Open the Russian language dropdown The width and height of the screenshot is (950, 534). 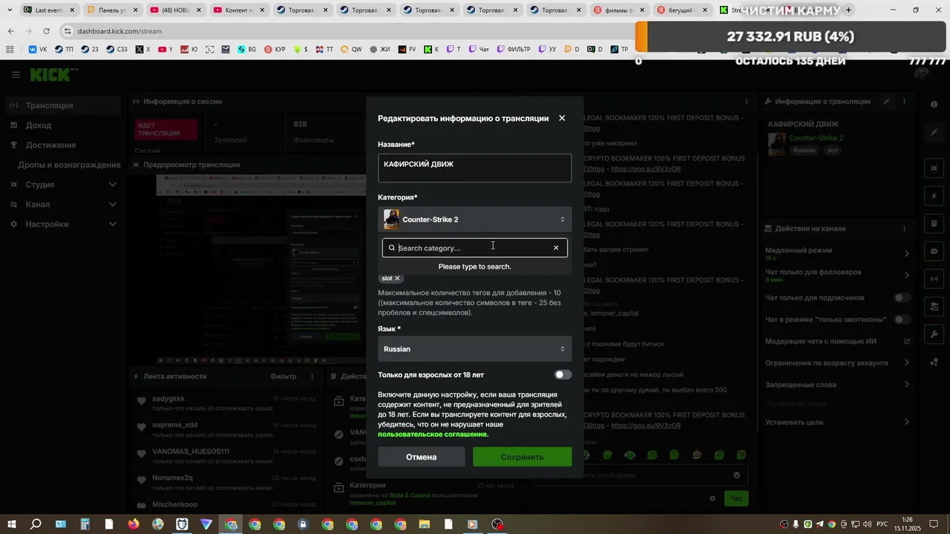click(475, 349)
